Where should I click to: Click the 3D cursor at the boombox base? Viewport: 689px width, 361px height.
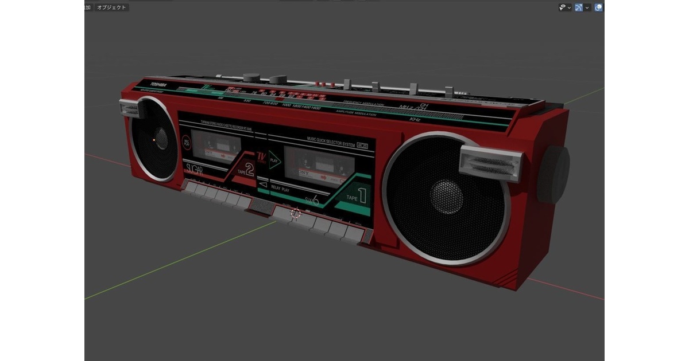coord(296,214)
